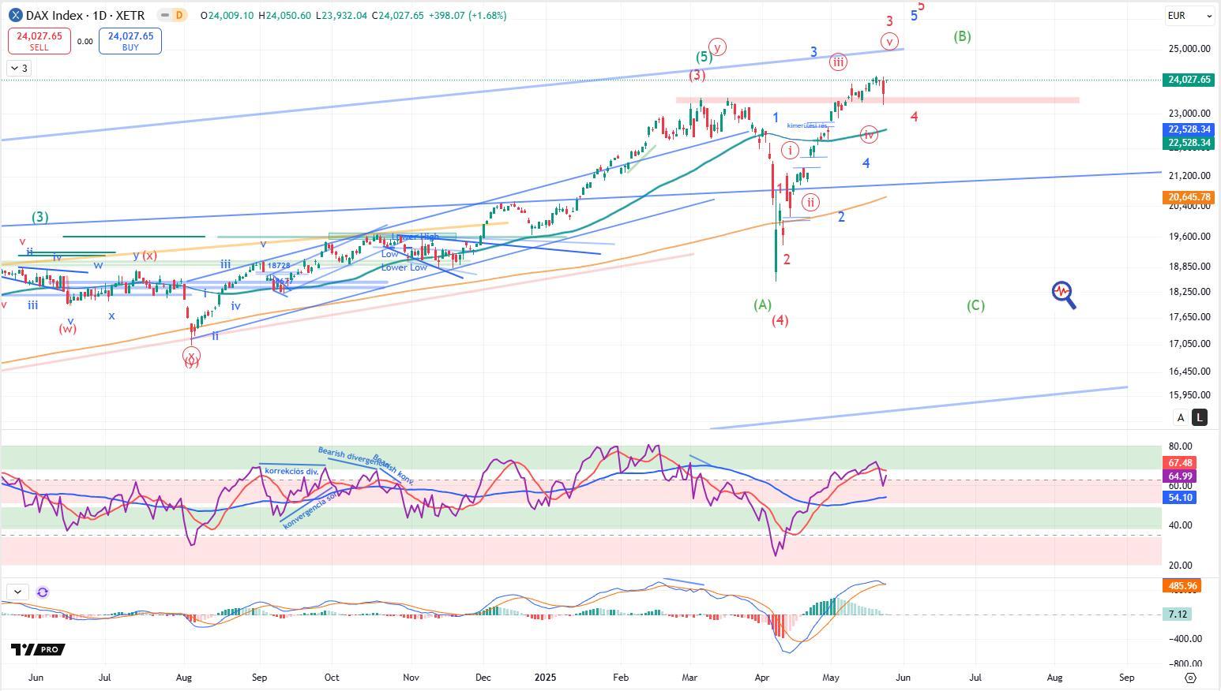The height and width of the screenshot is (691, 1221).
Task: Open the EUR currency dropdown
Action: pyautogui.click(x=1189, y=15)
